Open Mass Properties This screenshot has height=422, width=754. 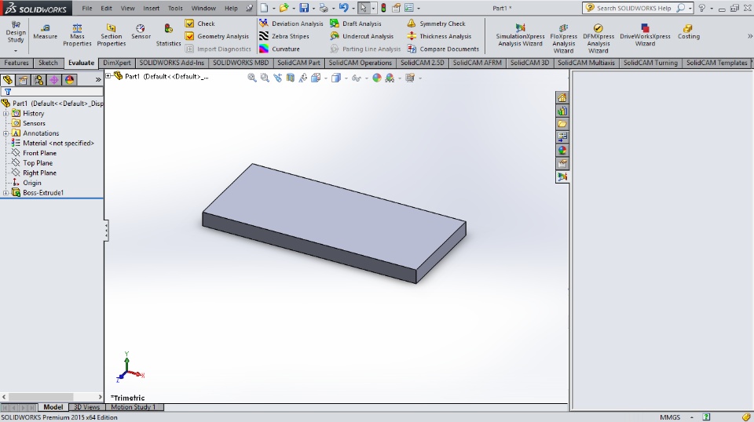77,35
